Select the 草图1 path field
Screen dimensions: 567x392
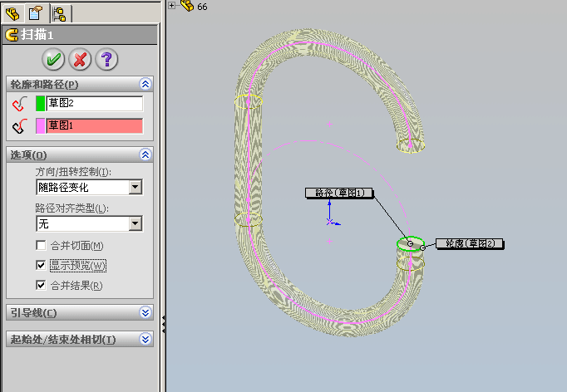click(95, 126)
